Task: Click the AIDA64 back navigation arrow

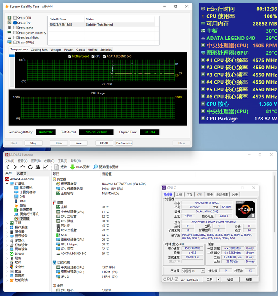Action: click(x=7, y=167)
